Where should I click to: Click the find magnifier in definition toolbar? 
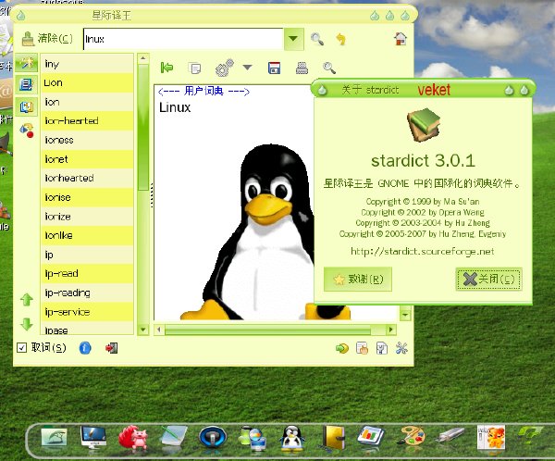[329, 68]
